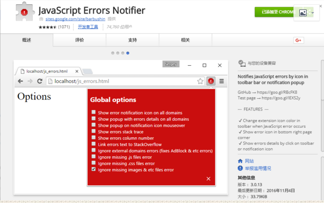Select the fourth blue carousel dot
The width and height of the screenshot is (324, 203).
click(x=128, y=53)
